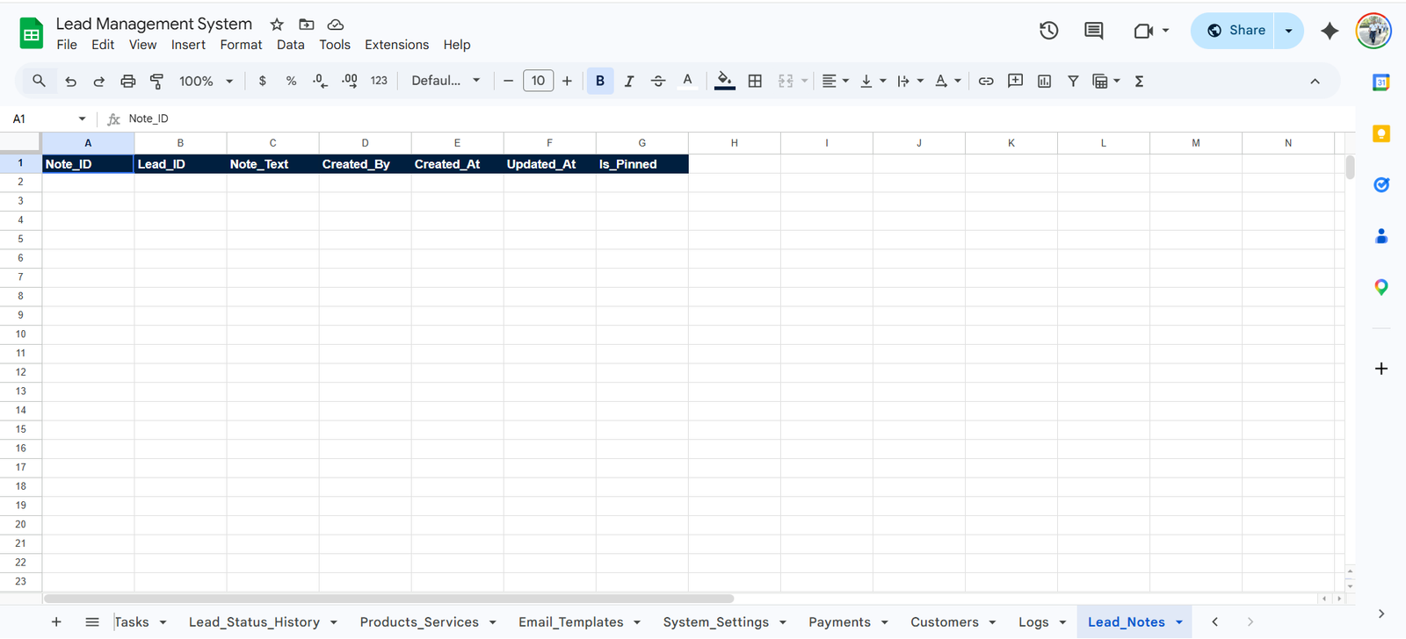This screenshot has width=1406, height=639.
Task: Open the font family dropdown
Action: (446, 81)
